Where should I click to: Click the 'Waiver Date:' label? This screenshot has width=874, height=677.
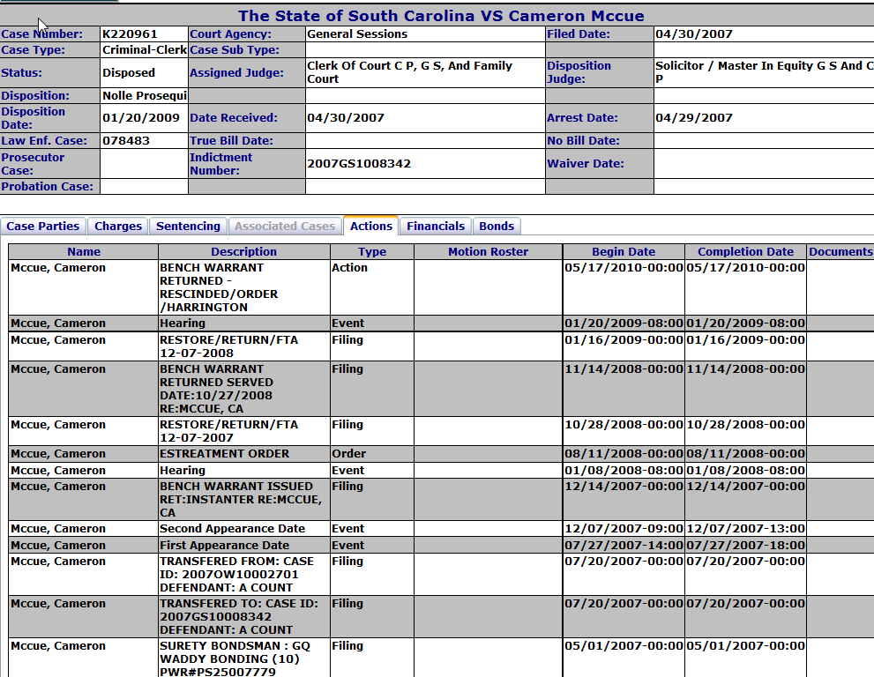[x=586, y=163]
